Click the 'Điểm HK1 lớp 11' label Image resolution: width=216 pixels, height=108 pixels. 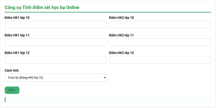[17, 35]
